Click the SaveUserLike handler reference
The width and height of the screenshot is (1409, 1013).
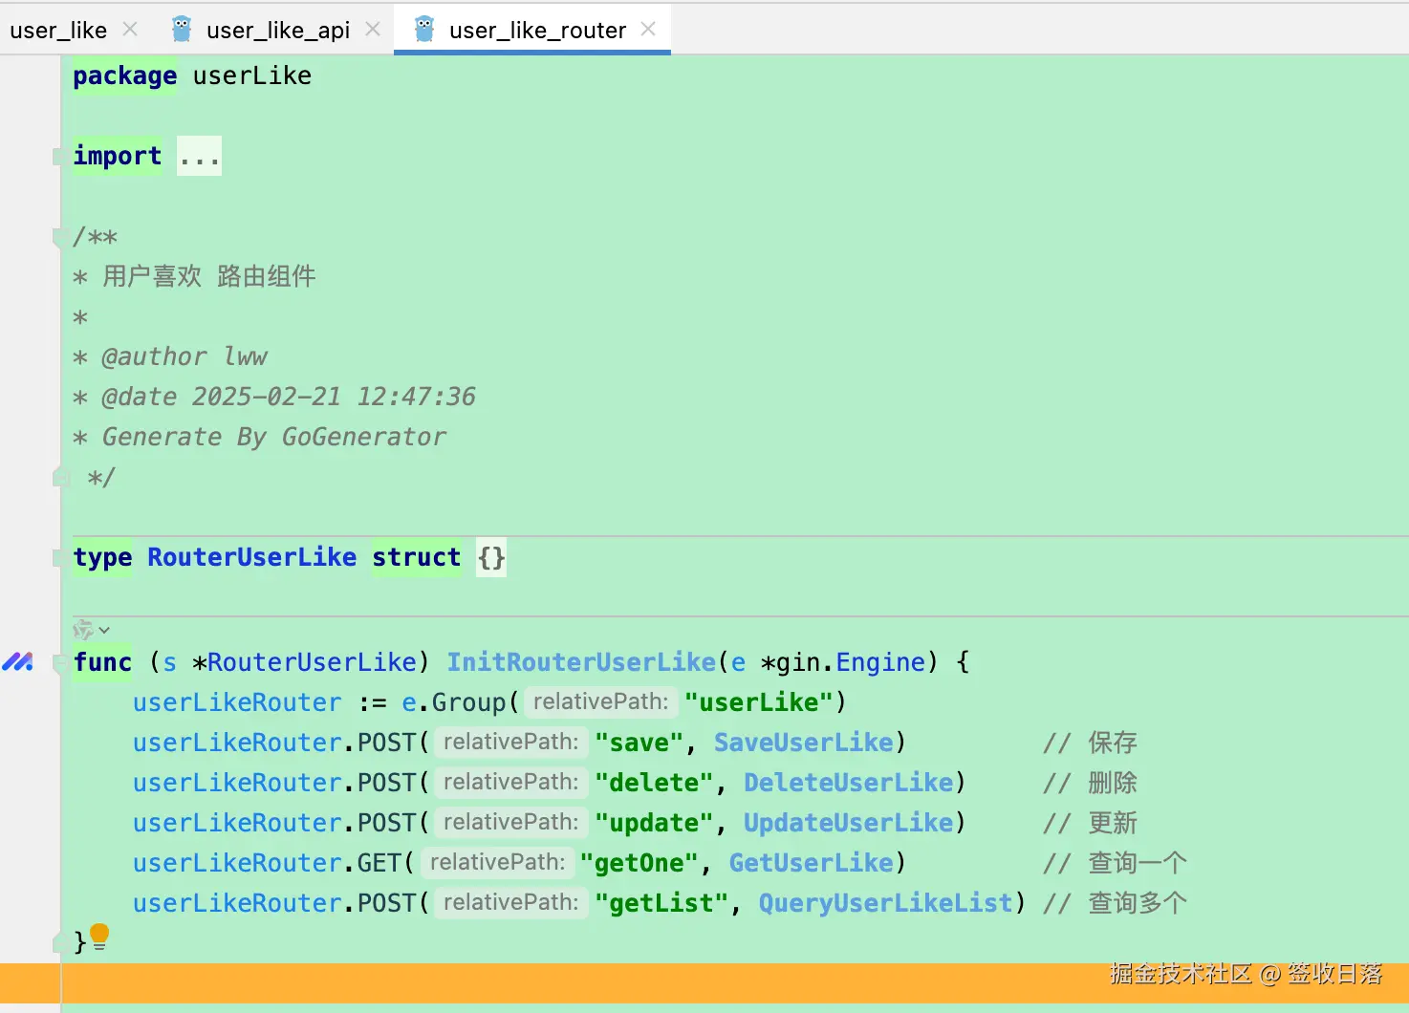coord(804,743)
